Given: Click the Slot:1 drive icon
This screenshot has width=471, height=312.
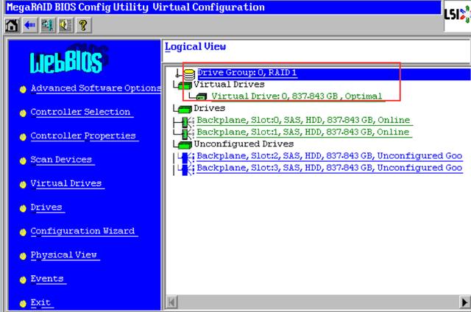Looking at the screenshot, I should point(188,134).
